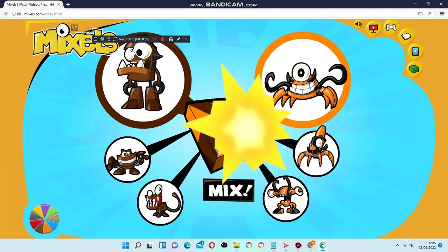Open the Widgets taskbar icon
Image resolution: width=448 pixels, height=252 pixels.
pyautogui.click(x=162, y=245)
